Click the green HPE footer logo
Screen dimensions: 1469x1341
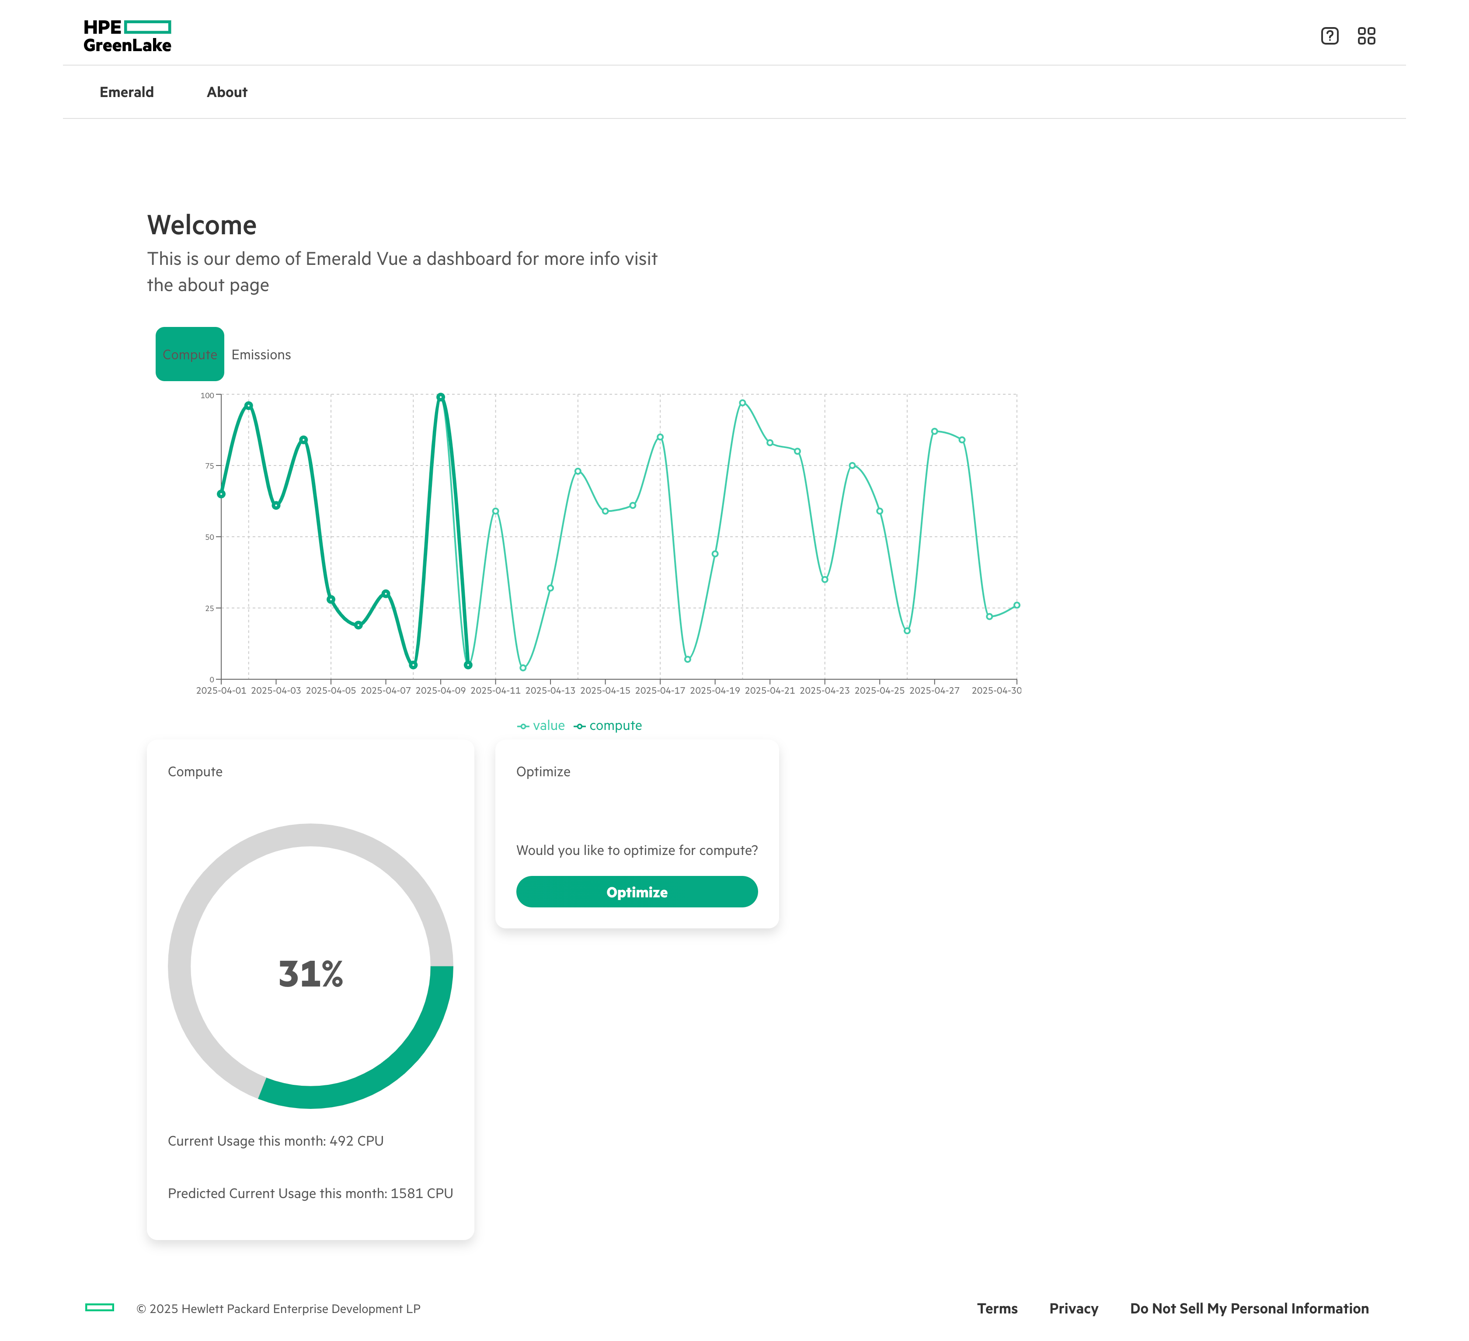tap(100, 1307)
